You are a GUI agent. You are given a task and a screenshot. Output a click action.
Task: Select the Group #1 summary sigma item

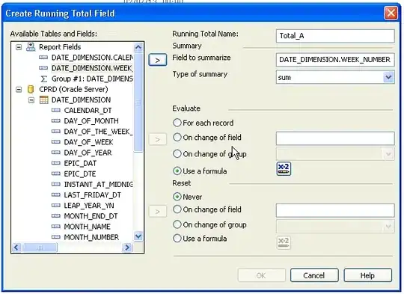[x=87, y=79]
